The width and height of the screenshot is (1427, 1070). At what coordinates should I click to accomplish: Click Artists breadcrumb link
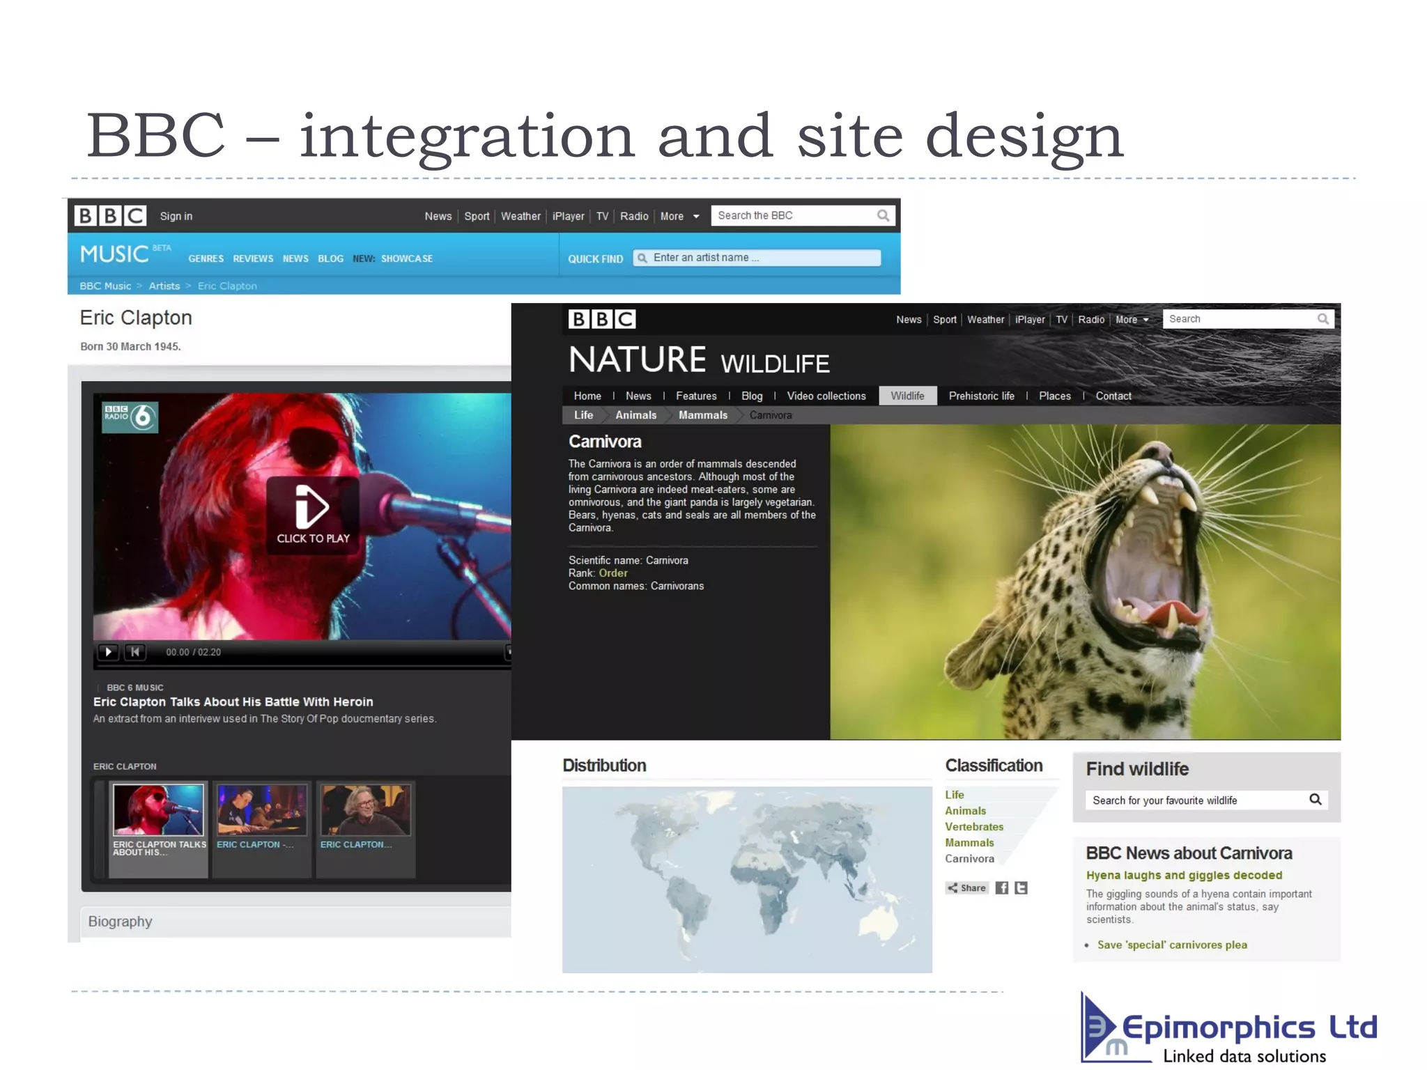point(164,286)
